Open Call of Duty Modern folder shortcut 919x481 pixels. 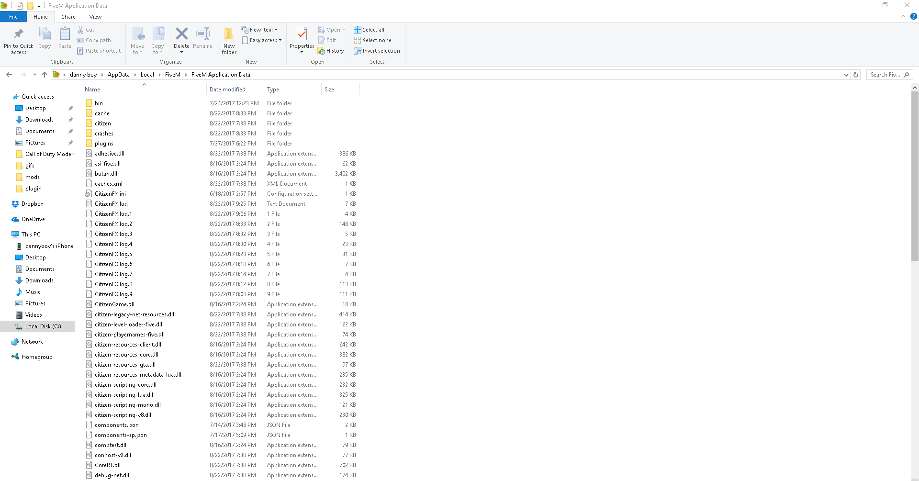50,154
